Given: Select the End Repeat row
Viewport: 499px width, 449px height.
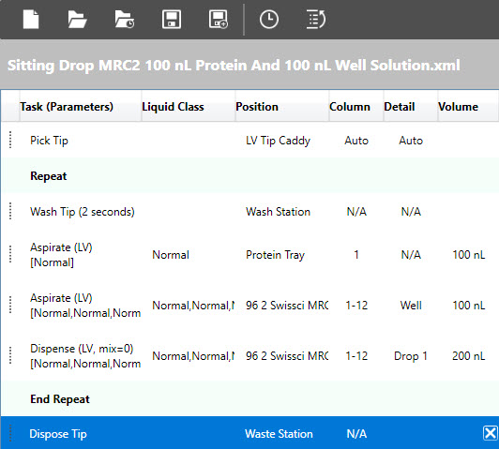Looking at the screenshot, I should pos(249,398).
